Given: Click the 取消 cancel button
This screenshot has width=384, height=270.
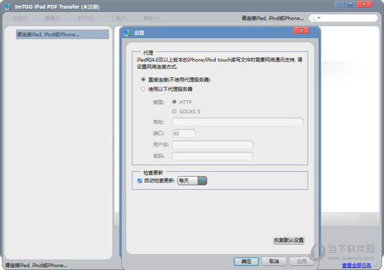Looking at the screenshot, I should click(x=274, y=261).
